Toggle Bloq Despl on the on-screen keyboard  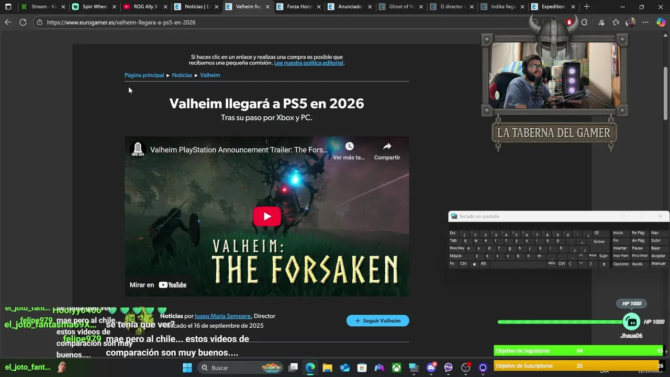pyautogui.click(x=640, y=256)
